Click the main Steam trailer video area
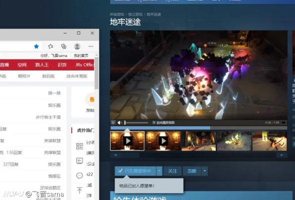This screenshot has width=295, height=200. pos(199,75)
